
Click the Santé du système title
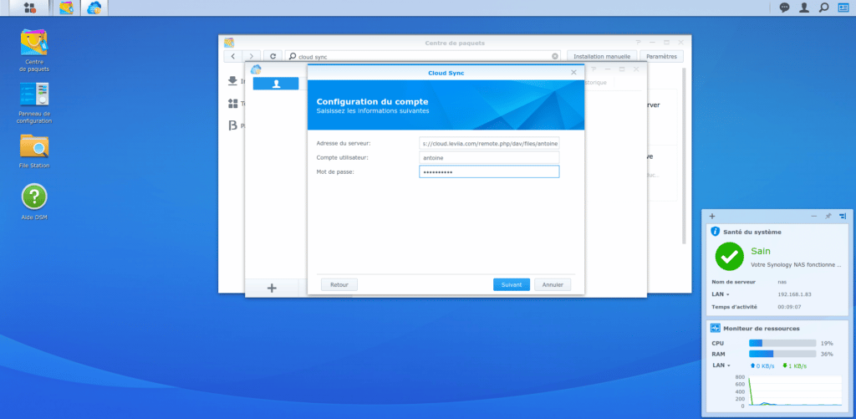pyautogui.click(x=752, y=232)
